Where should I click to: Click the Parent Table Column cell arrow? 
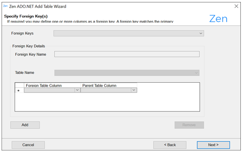134,90
